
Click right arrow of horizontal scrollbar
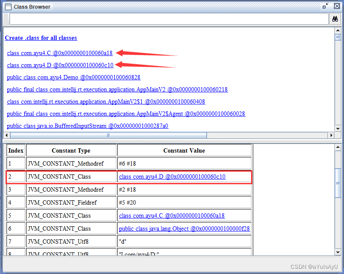point(331,135)
